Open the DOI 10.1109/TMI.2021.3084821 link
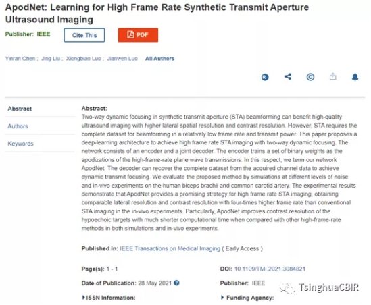The width and height of the screenshot is (371, 305). click(x=270, y=269)
